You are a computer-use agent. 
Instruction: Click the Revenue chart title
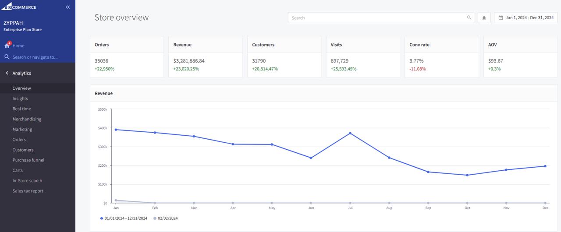pyautogui.click(x=104, y=93)
